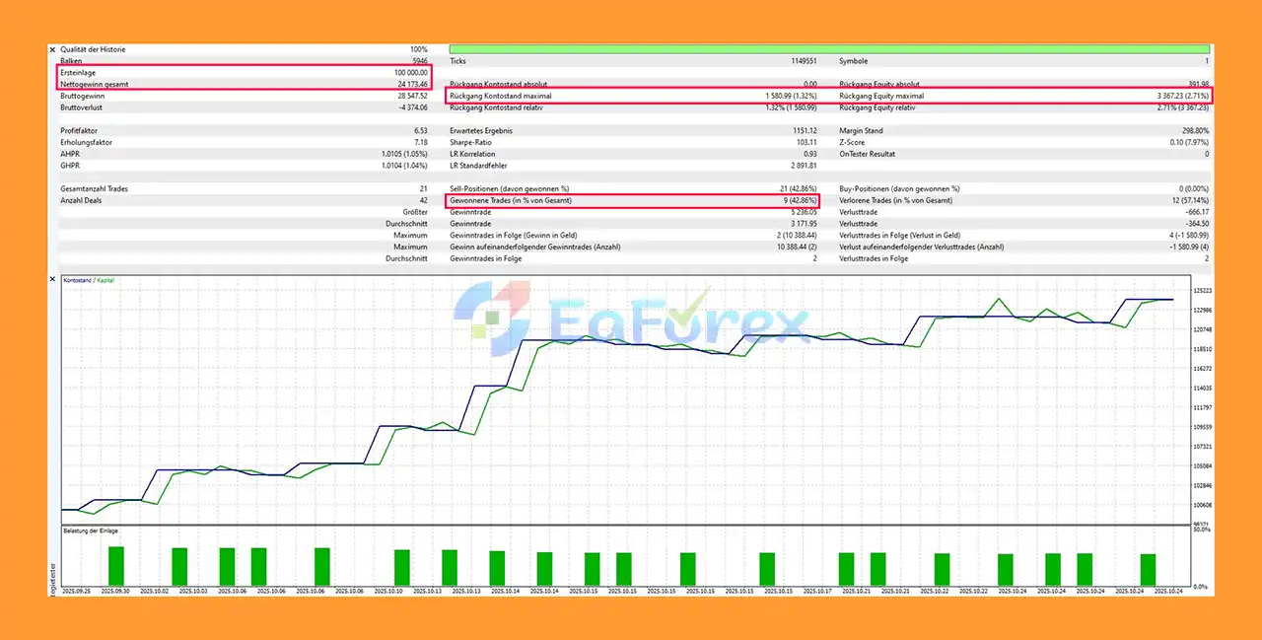Close the statistics report panel with top X

click(53, 49)
